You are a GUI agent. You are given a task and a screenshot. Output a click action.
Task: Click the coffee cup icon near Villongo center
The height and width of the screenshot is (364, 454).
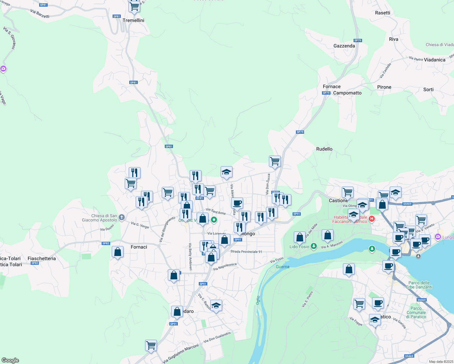[x=237, y=203]
